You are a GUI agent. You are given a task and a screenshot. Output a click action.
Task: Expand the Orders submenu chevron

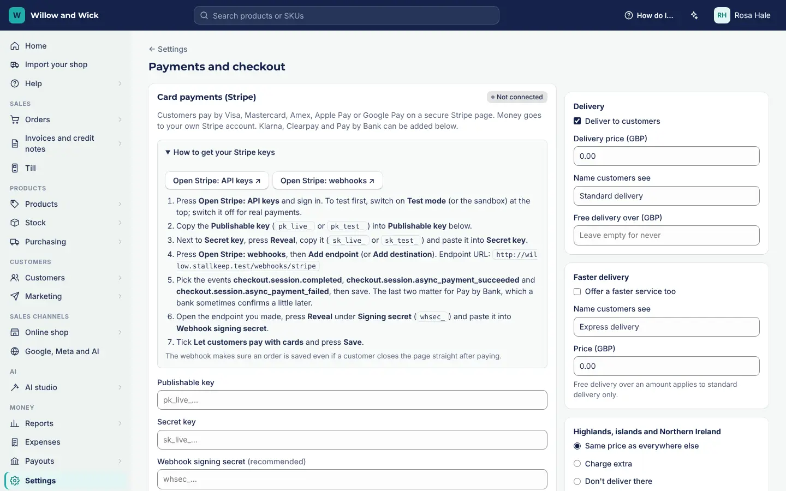pyautogui.click(x=120, y=119)
